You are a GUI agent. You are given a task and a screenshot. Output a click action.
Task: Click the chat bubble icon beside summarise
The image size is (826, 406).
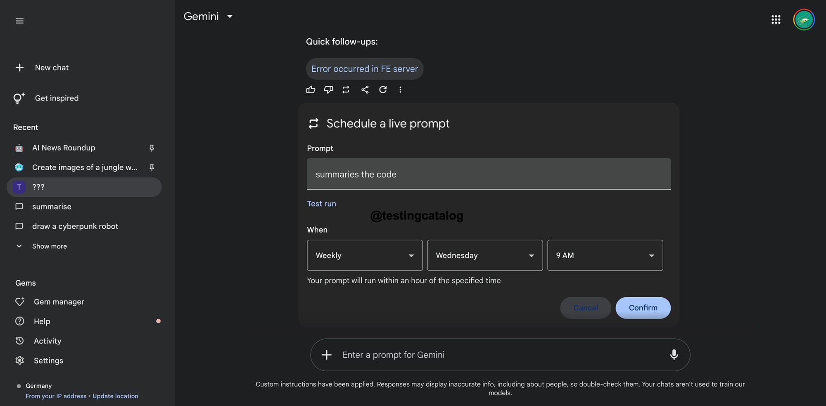click(x=19, y=207)
